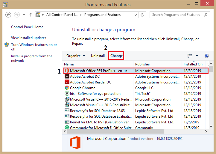Viewport: 216px width, 154px height.
Task: Click the Adobe Acrobat DC icon
Action: point(67,76)
